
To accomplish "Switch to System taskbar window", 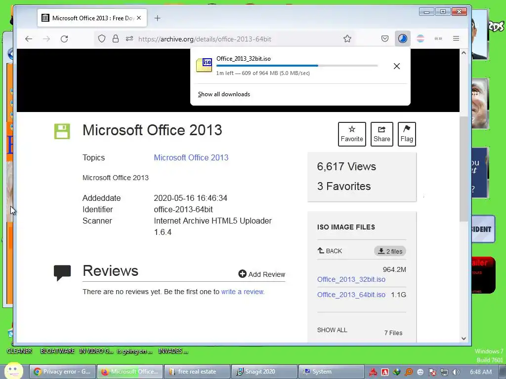I will 332,372.
